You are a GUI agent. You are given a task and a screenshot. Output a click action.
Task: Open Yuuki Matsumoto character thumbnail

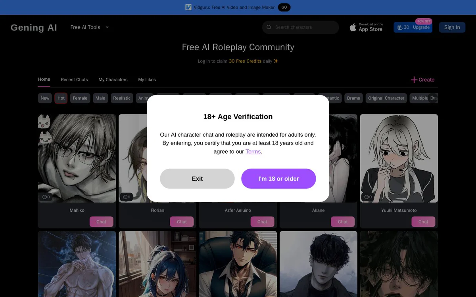399,158
